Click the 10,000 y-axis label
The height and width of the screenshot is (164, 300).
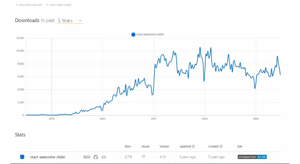(x=20, y=51)
